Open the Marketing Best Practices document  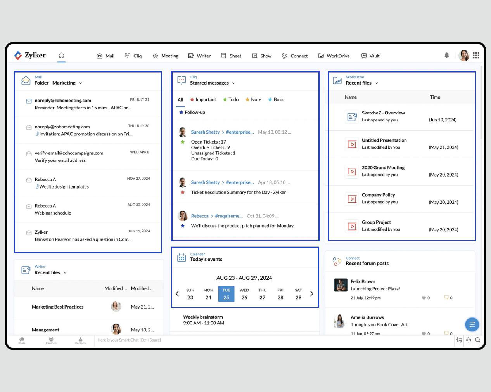[58, 307]
